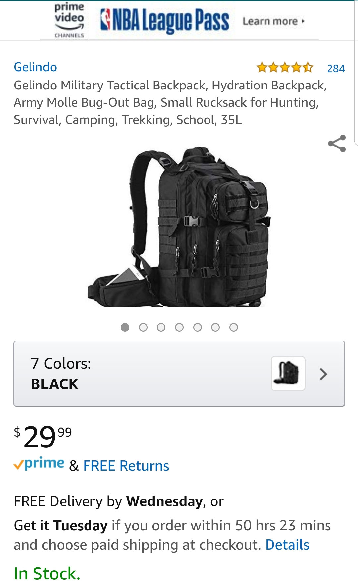
Task: Jump to the last image carousel dot
Action: pyautogui.click(x=234, y=327)
